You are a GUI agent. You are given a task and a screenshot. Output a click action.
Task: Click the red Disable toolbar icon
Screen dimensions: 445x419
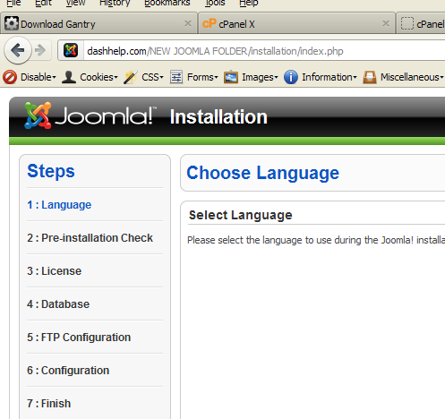coord(10,77)
